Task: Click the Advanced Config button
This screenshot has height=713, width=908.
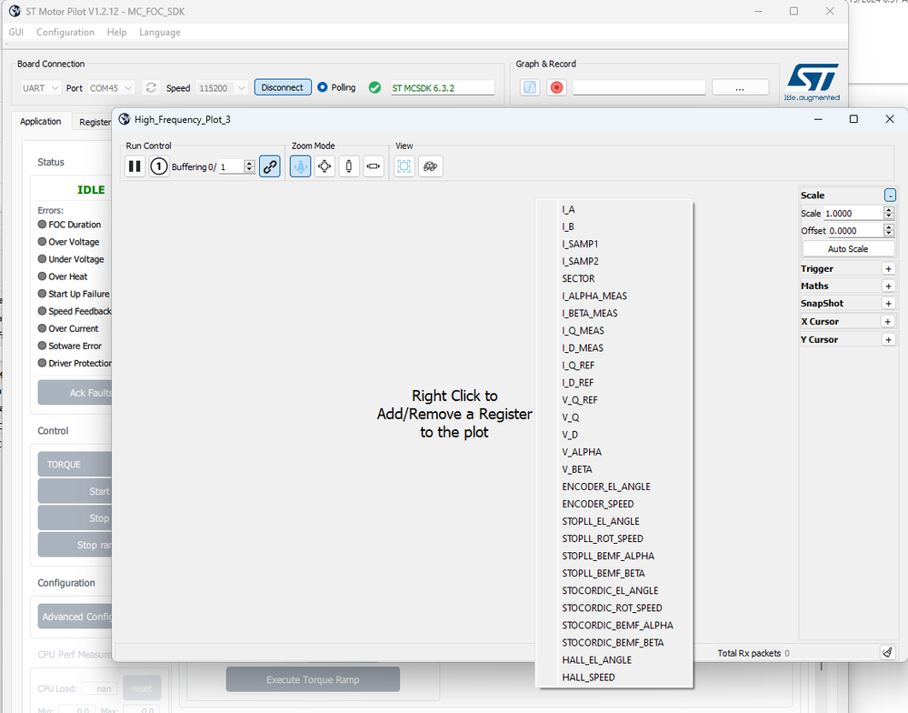Action: [75, 617]
